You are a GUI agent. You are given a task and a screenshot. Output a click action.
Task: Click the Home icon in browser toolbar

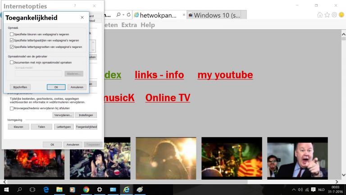point(320,15)
